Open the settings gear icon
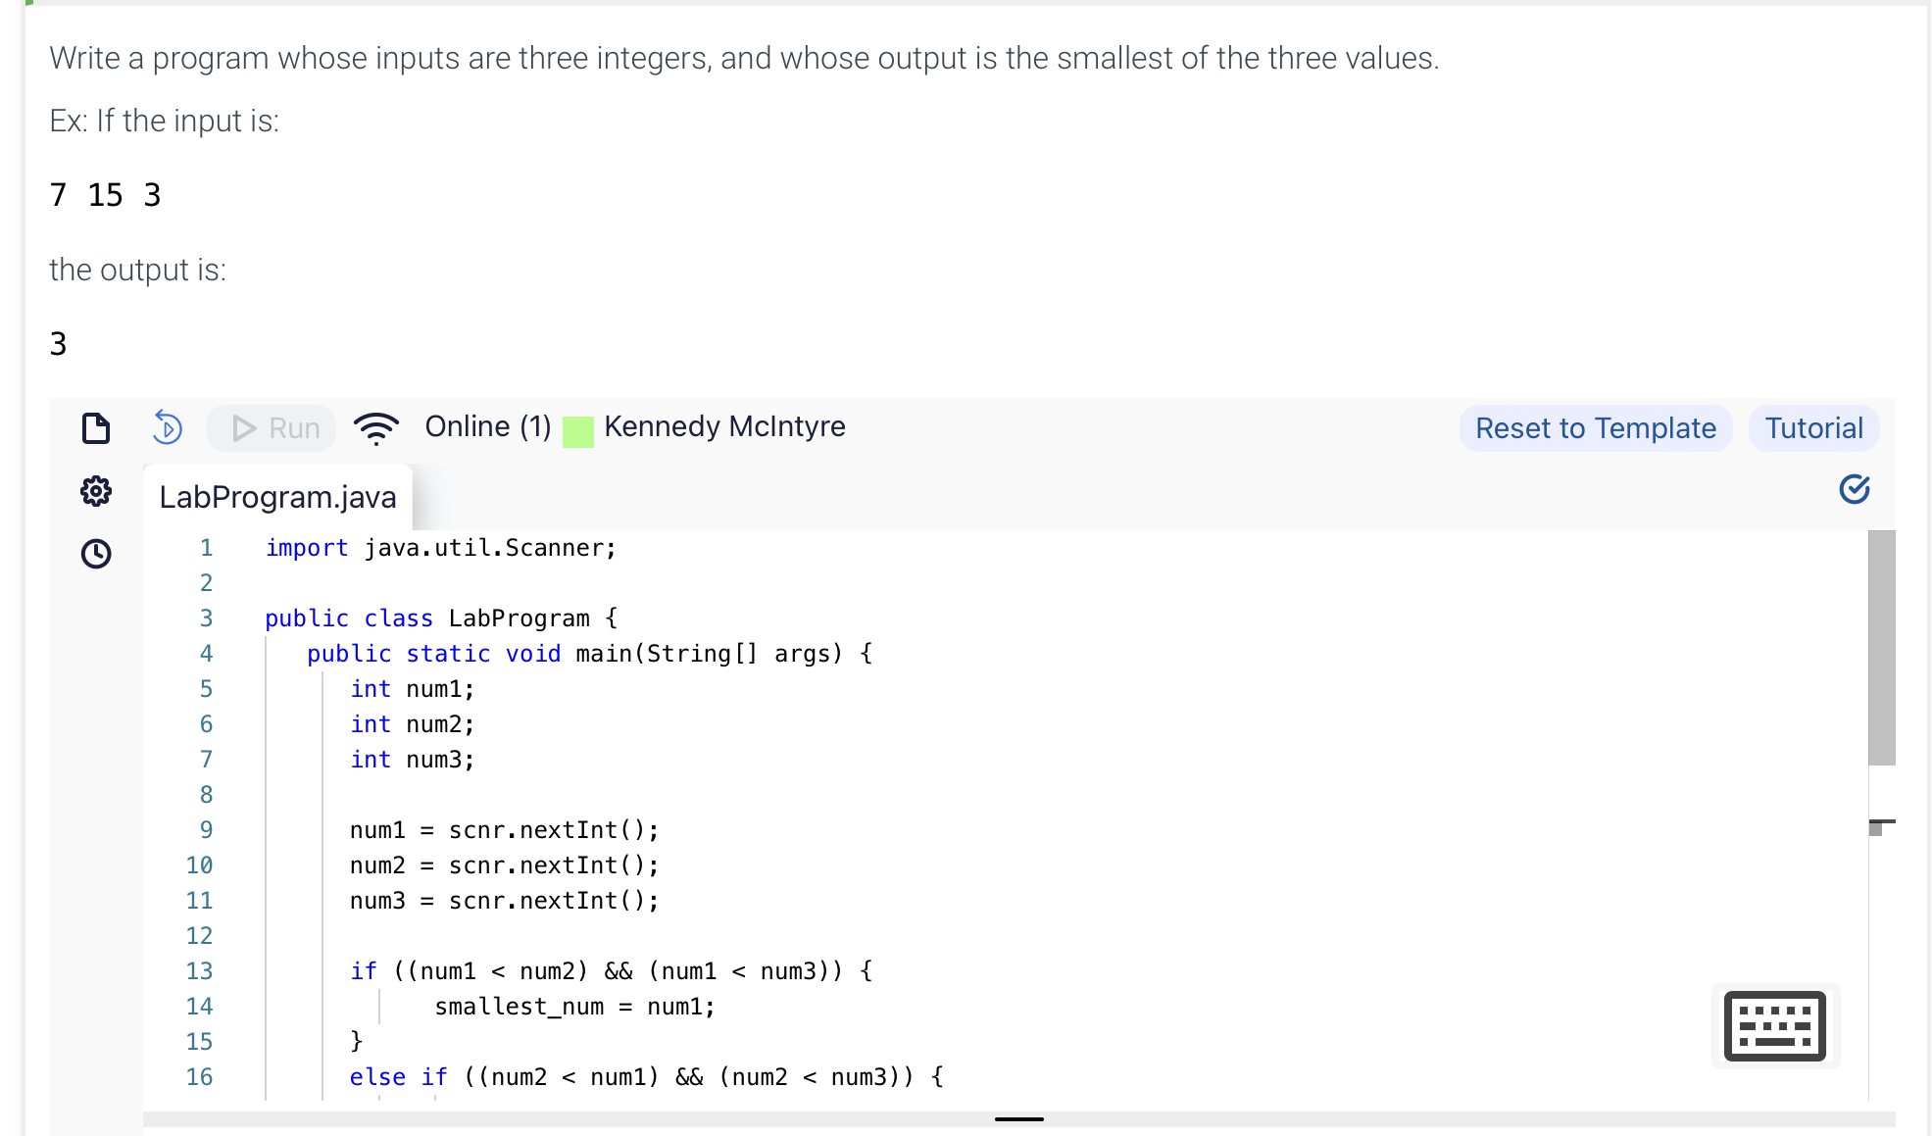 pos(96,491)
